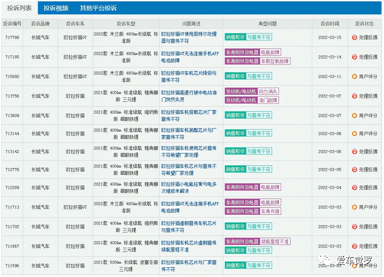Click 车载互联故障 tag in row 717165
The image size is (384, 277).
coord(275,61)
